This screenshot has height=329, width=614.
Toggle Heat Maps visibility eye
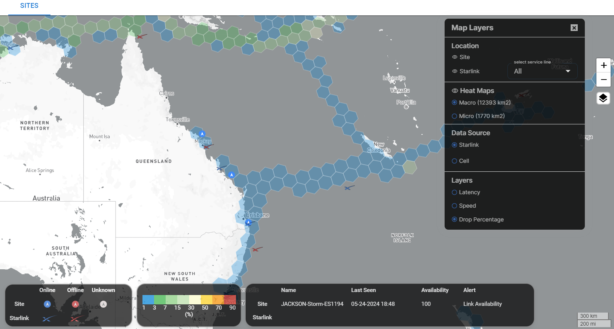tap(455, 91)
